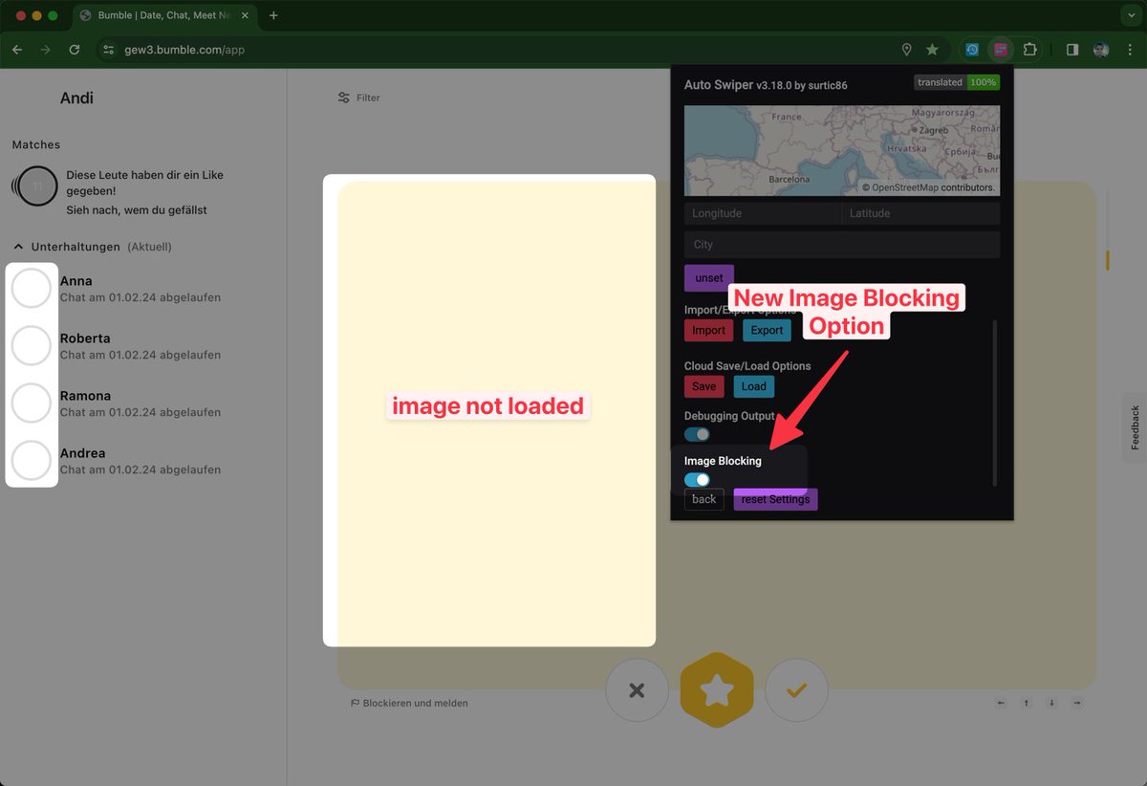The height and width of the screenshot is (786, 1147).
Task: Click the location pin icon in address bar
Action: pos(906,49)
